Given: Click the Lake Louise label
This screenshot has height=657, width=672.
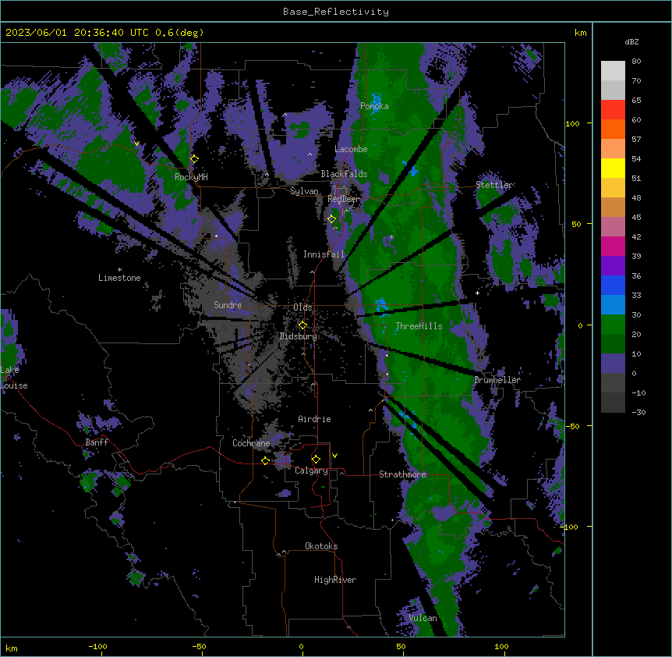Looking at the screenshot, I should [x=13, y=378].
